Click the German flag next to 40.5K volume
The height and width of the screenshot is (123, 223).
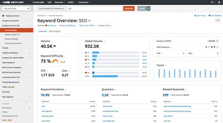click(x=54, y=46)
